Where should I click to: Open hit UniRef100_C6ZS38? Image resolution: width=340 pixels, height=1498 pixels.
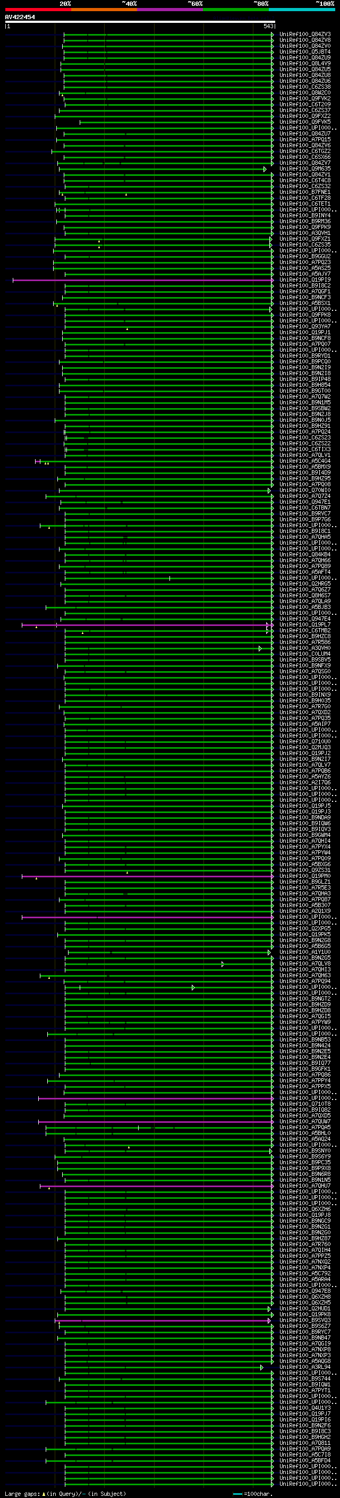pos(305,87)
